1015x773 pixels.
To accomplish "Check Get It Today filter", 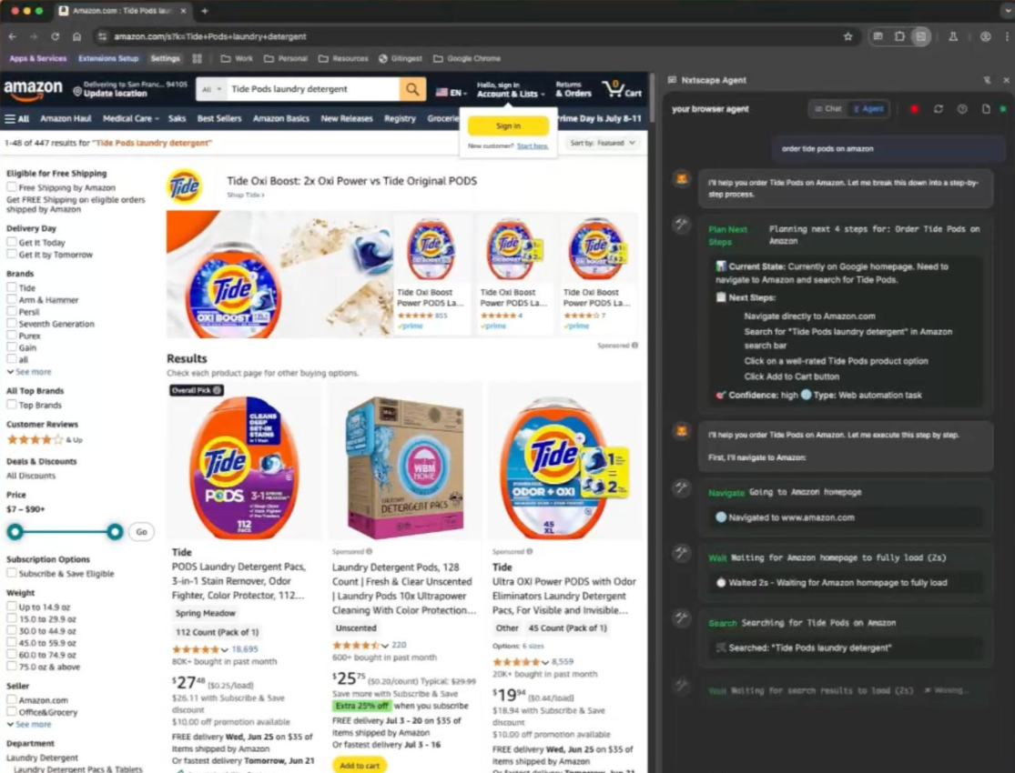I will coord(12,242).
